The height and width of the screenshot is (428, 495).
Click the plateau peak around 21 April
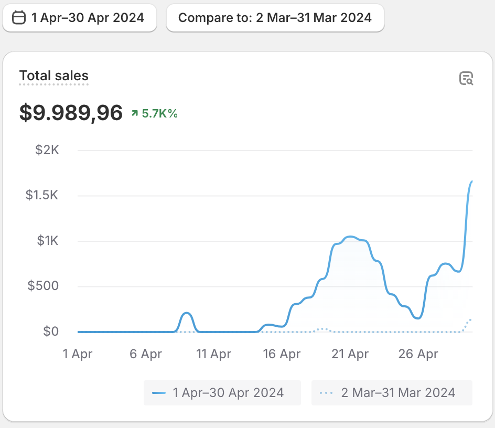(x=350, y=237)
